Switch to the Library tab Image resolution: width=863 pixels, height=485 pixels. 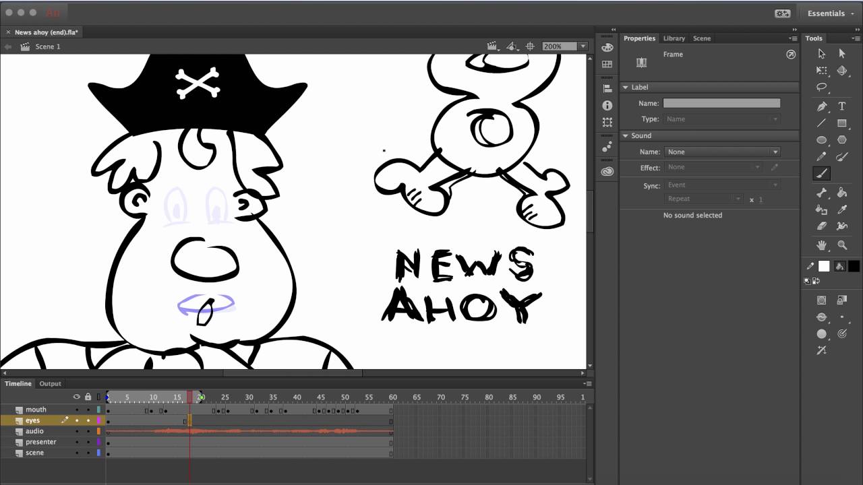tap(674, 38)
